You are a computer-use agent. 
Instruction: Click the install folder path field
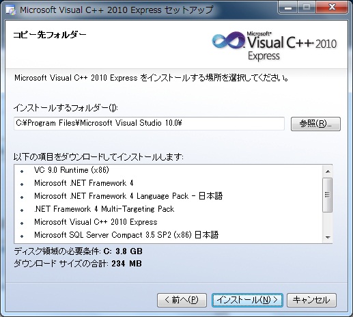(149, 124)
